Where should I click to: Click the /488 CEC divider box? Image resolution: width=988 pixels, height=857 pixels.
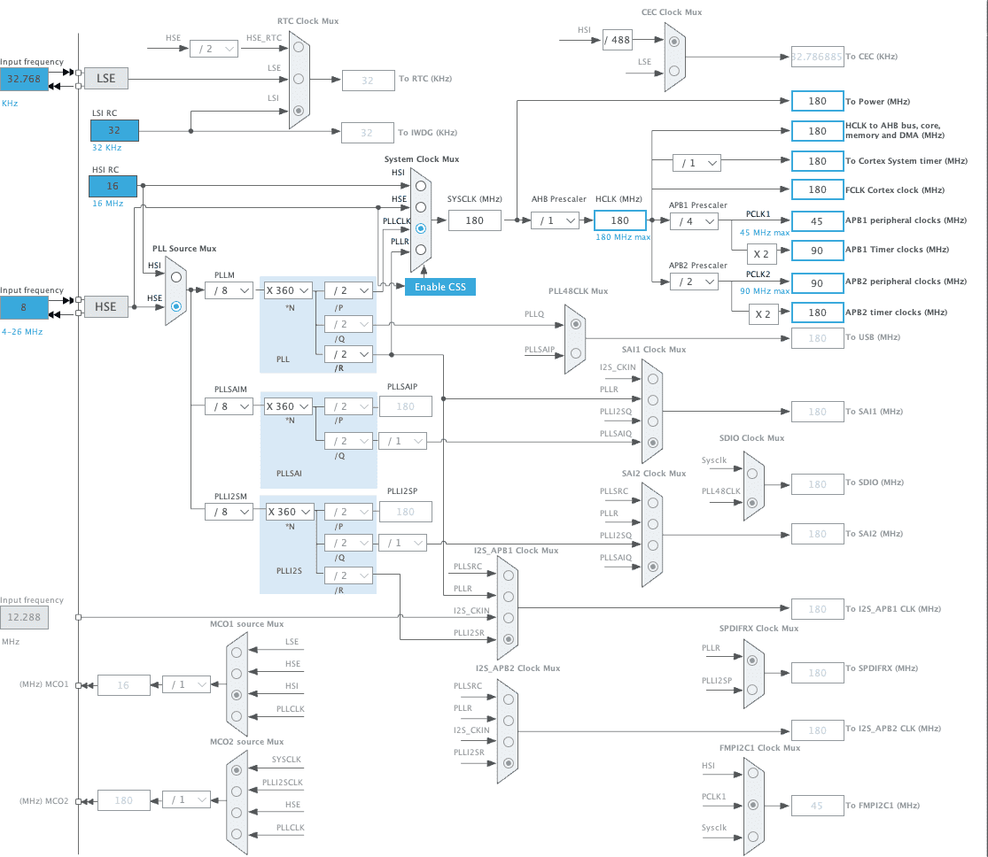[618, 41]
